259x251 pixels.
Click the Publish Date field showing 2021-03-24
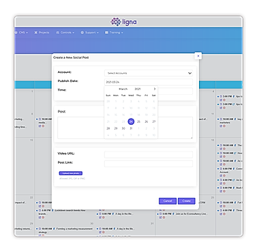tap(149, 82)
